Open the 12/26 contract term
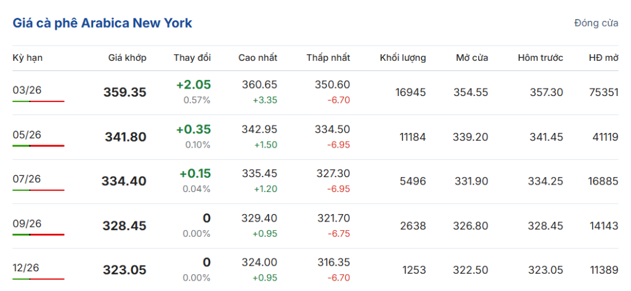 26,268
